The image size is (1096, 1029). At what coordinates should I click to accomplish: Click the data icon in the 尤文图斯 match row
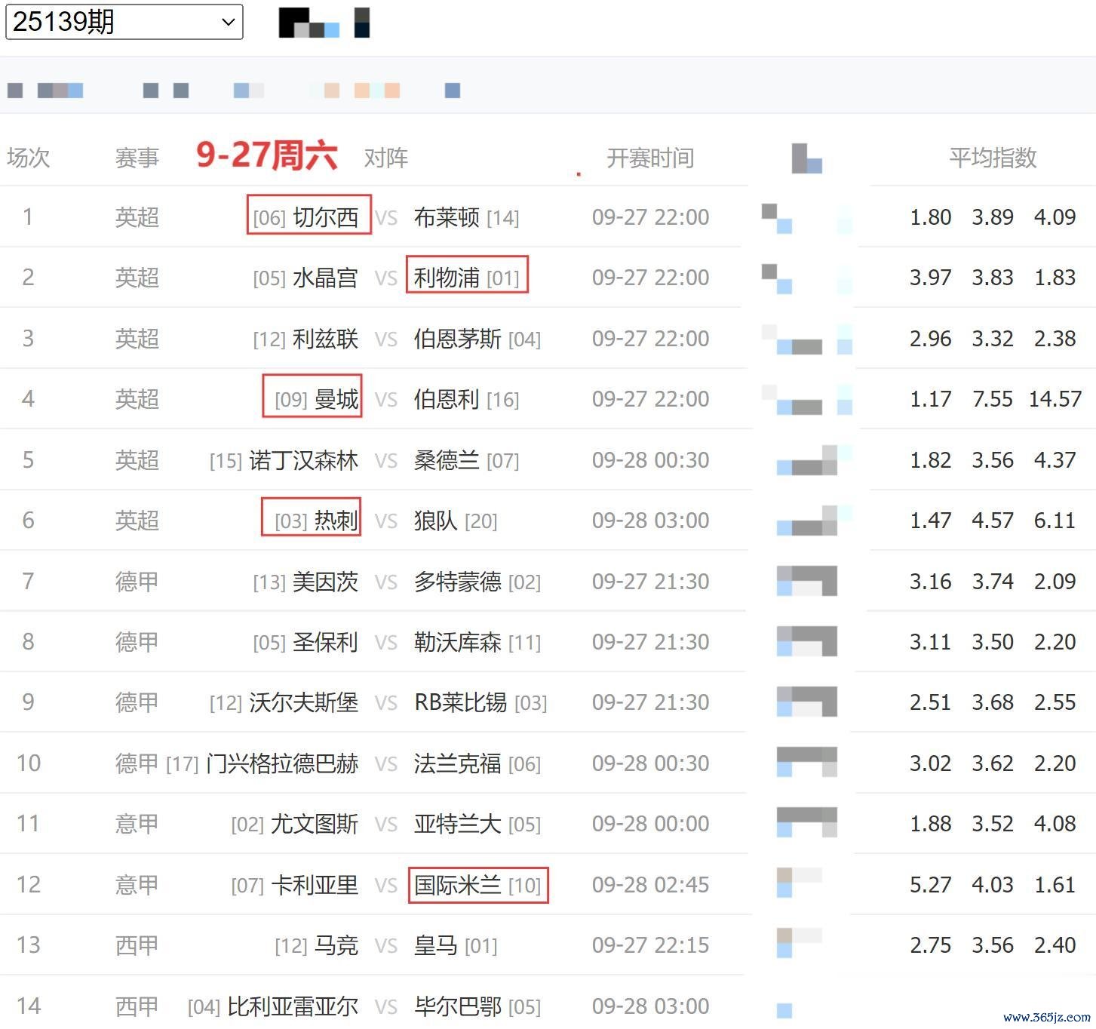click(806, 823)
